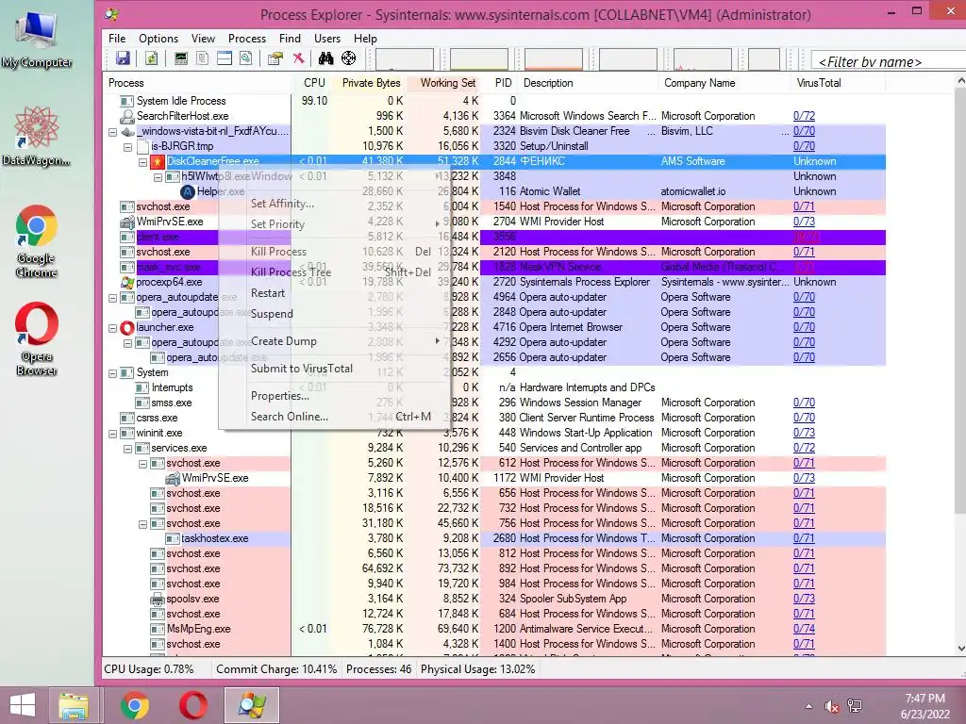Open VirusTotal 0/72 link for services.exe

tap(804, 448)
